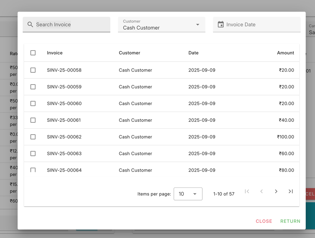Click invoice number SINV-25-00061

[64, 120]
